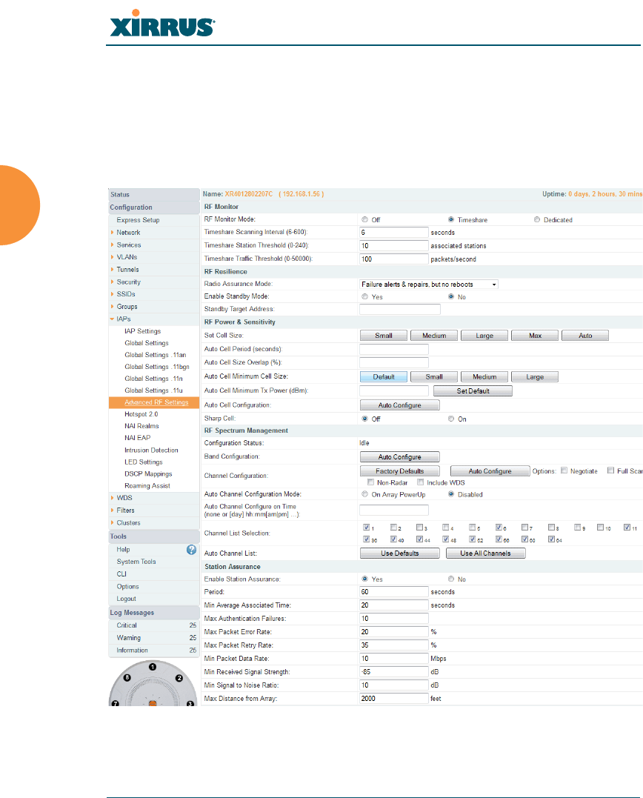Viewport: 643px width, 798px height.
Task: Select Default auto cell minimum size
Action: coord(384,376)
